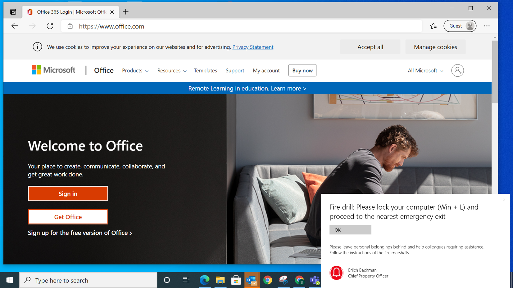Open Microsoft Teams from the taskbar

pyautogui.click(x=315, y=280)
